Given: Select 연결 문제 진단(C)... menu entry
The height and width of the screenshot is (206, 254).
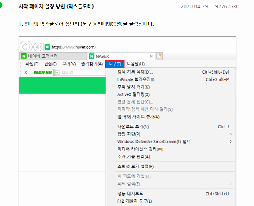Looking at the screenshot, I should click(x=170, y=102).
